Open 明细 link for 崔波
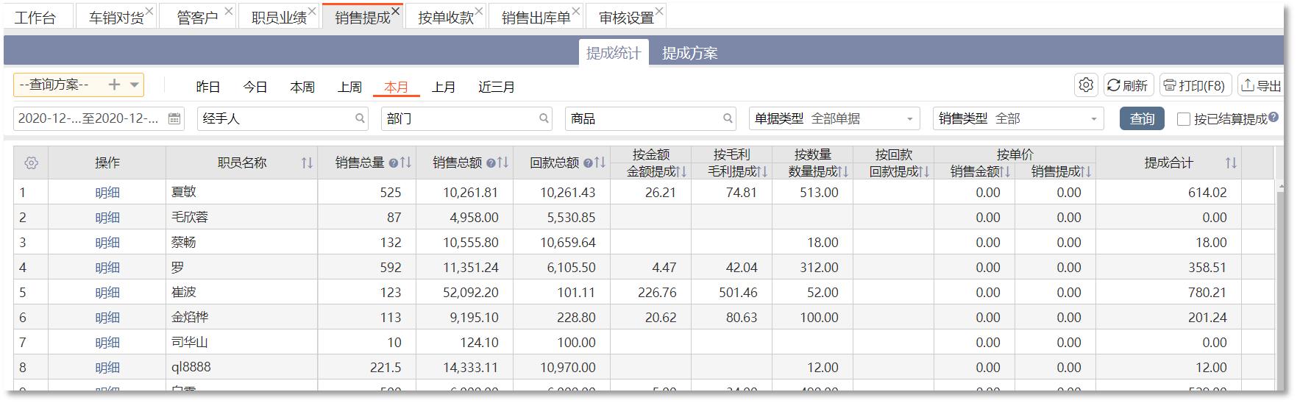Image resolution: width=1300 pixels, height=403 pixels. tap(107, 293)
